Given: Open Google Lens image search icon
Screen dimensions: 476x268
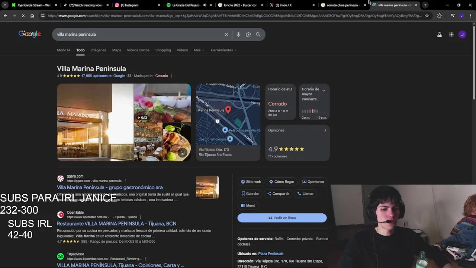Looking at the screenshot, I should tap(248, 34).
